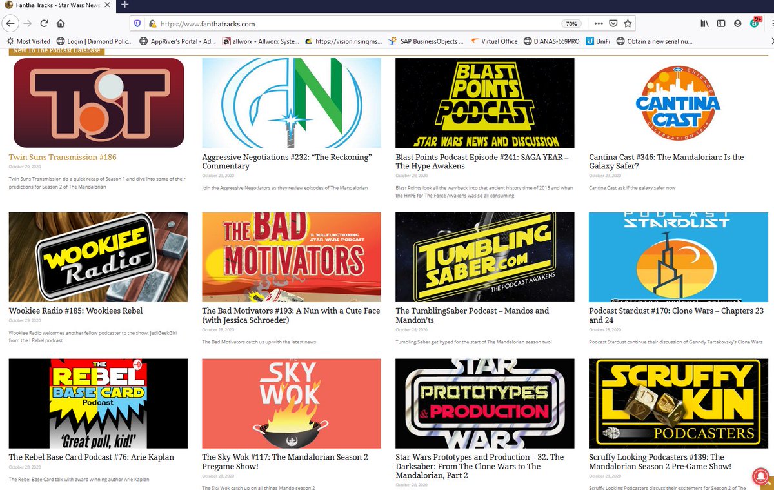Open Blast Points Podcast Episode #241 link
The width and height of the screenshot is (774, 490).
click(481, 161)
